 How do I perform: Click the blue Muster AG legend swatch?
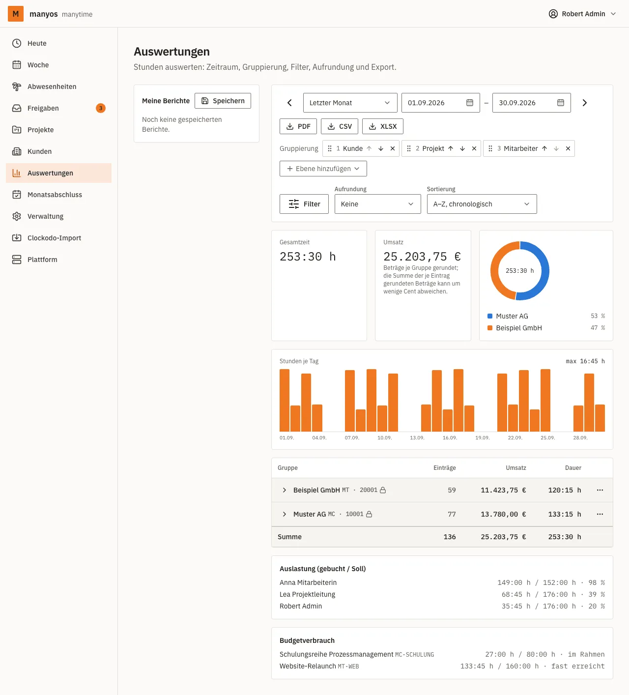coord(490,316)
